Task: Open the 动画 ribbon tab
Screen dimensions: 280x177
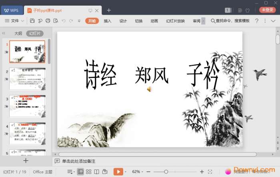Action: (154, 21)
